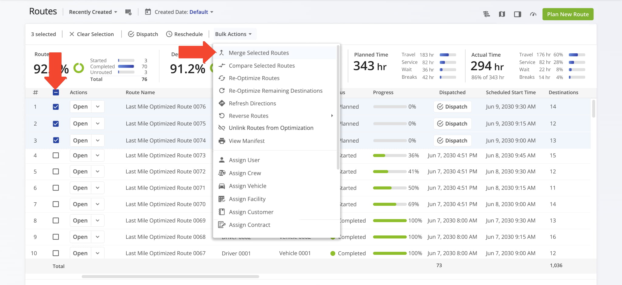Expand the Open arrow for Route 0075
The height and width of the screenshot is (285, 622).
[x=98, y=124]
